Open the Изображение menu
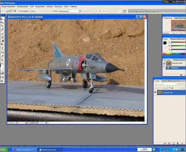The width and height of the screenshot is (186, 152). (22, 7)
